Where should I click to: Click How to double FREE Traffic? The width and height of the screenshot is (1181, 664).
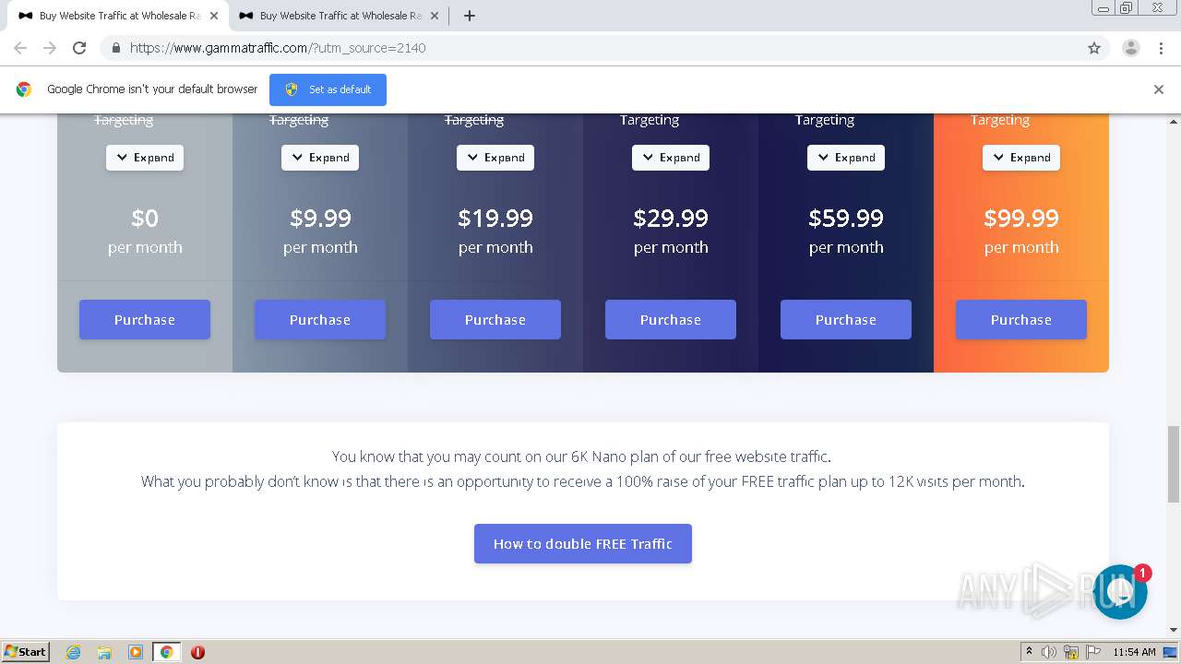tap(583, 544)
